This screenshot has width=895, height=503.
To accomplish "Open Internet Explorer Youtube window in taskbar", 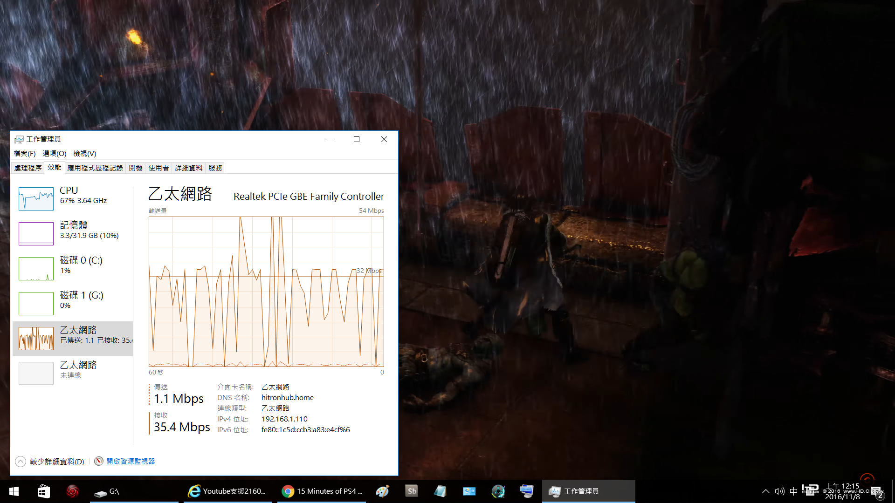I will tap(227, 491).
